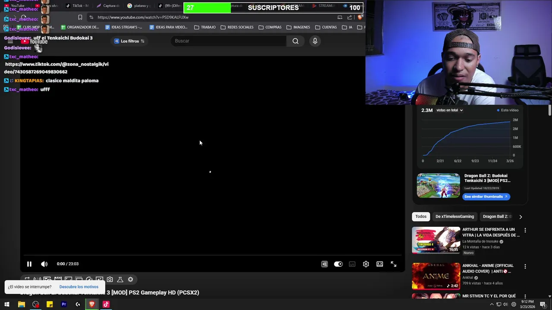Click the search magnifier button
Screen dimensions: 552x310
pyautogui.click(x=295, y=41)
